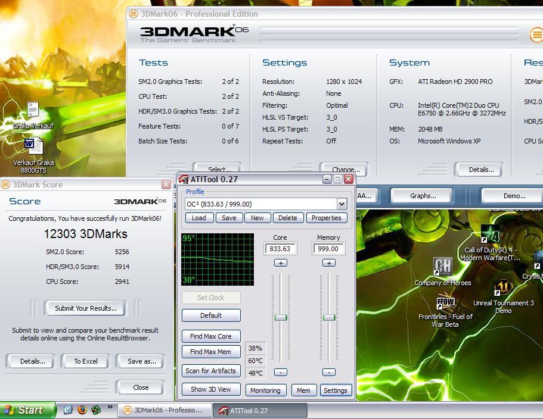Click Load profile button in ATITool
Viewport: 543px width, 419px height.
click(199, 218)
